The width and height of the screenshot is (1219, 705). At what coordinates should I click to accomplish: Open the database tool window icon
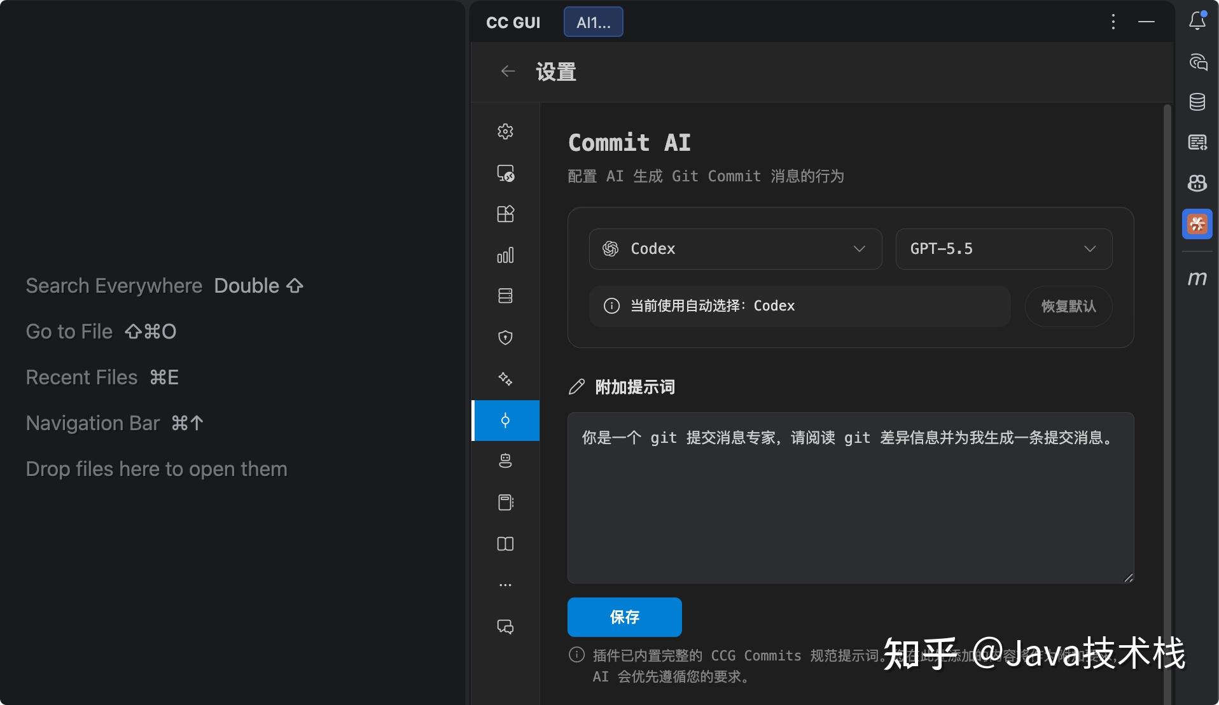coord(1197,102)
